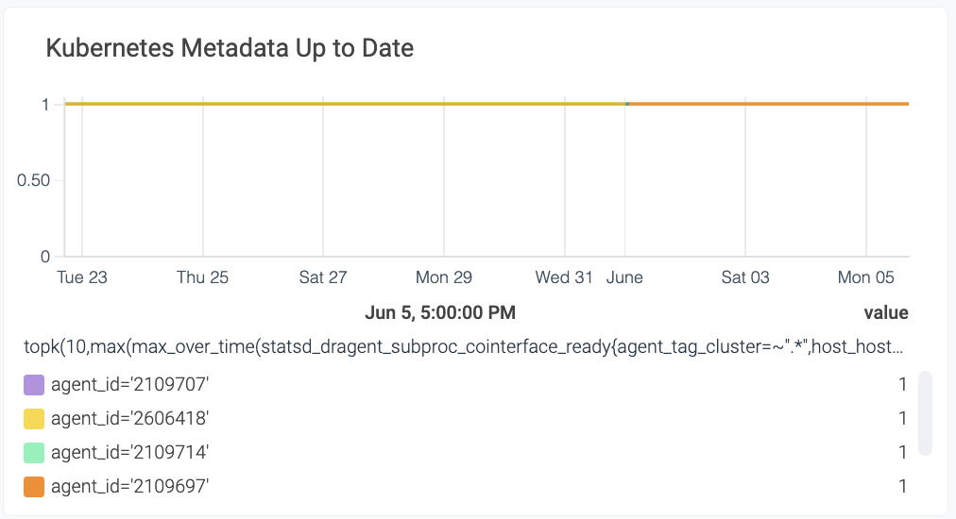This screenshot has height=519, width=956.
Task: Click the orange swatch for agent_id 2109697
Action: point(33,487)
